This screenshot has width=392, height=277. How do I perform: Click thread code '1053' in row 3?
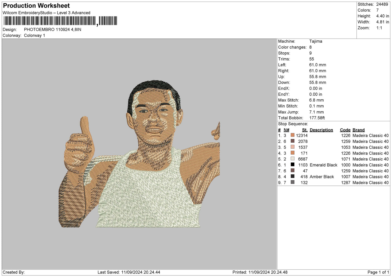[346, 147]
